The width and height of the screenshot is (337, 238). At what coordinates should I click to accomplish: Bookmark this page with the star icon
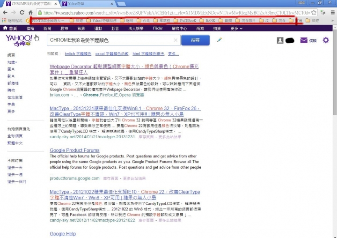[x=314, y=13]
